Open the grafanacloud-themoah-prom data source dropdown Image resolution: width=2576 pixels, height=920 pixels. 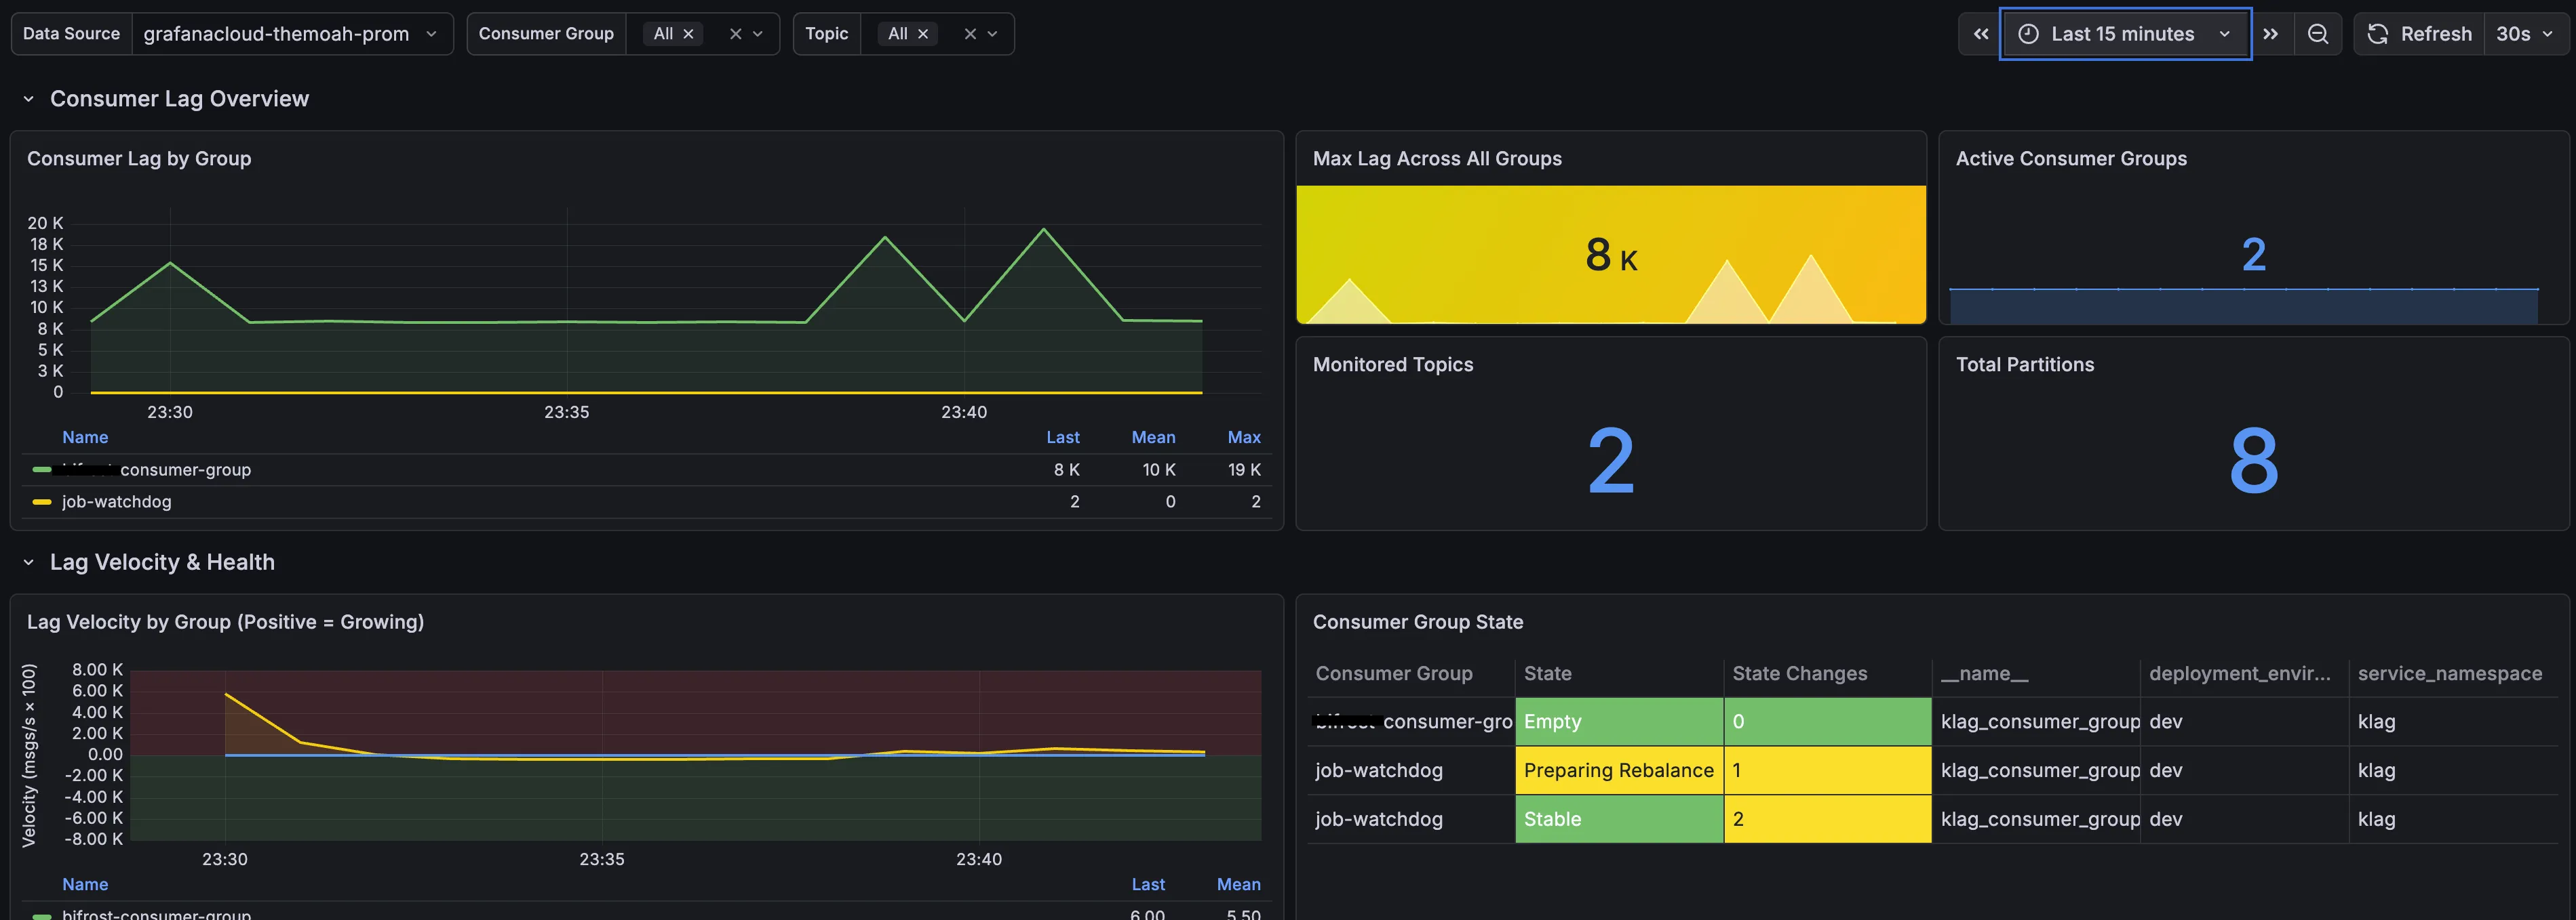[292, 34]
